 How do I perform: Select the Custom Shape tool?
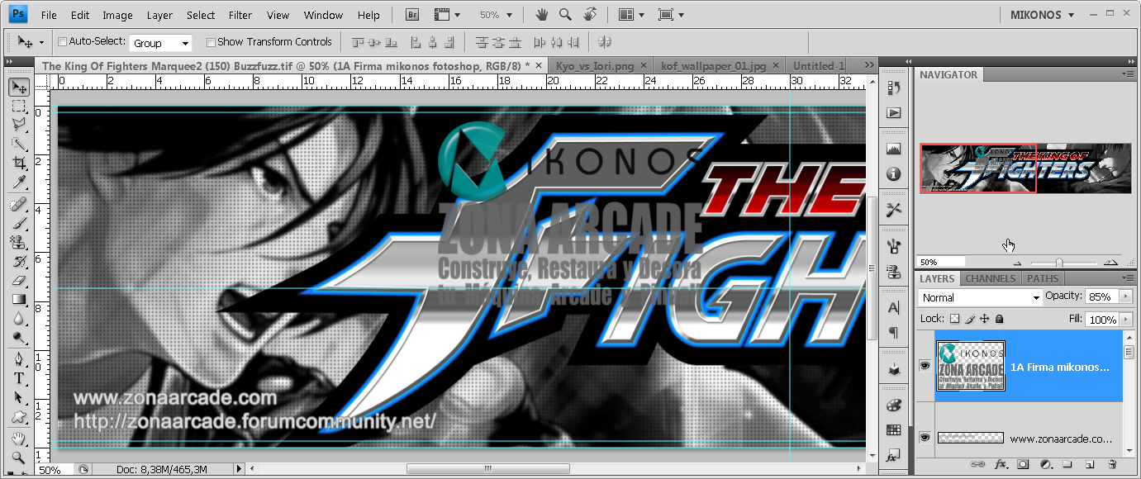(18, 417)
